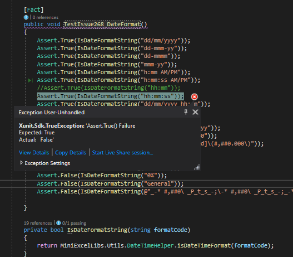Click the "dd-mmmm" assert line
This screenshot has height=257, width=293.
108,56
